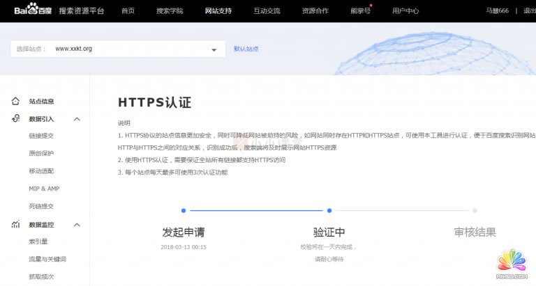Click the 退出 logout link
The width and height of the screenshot is (536, 286).
[x=528, y=11]
